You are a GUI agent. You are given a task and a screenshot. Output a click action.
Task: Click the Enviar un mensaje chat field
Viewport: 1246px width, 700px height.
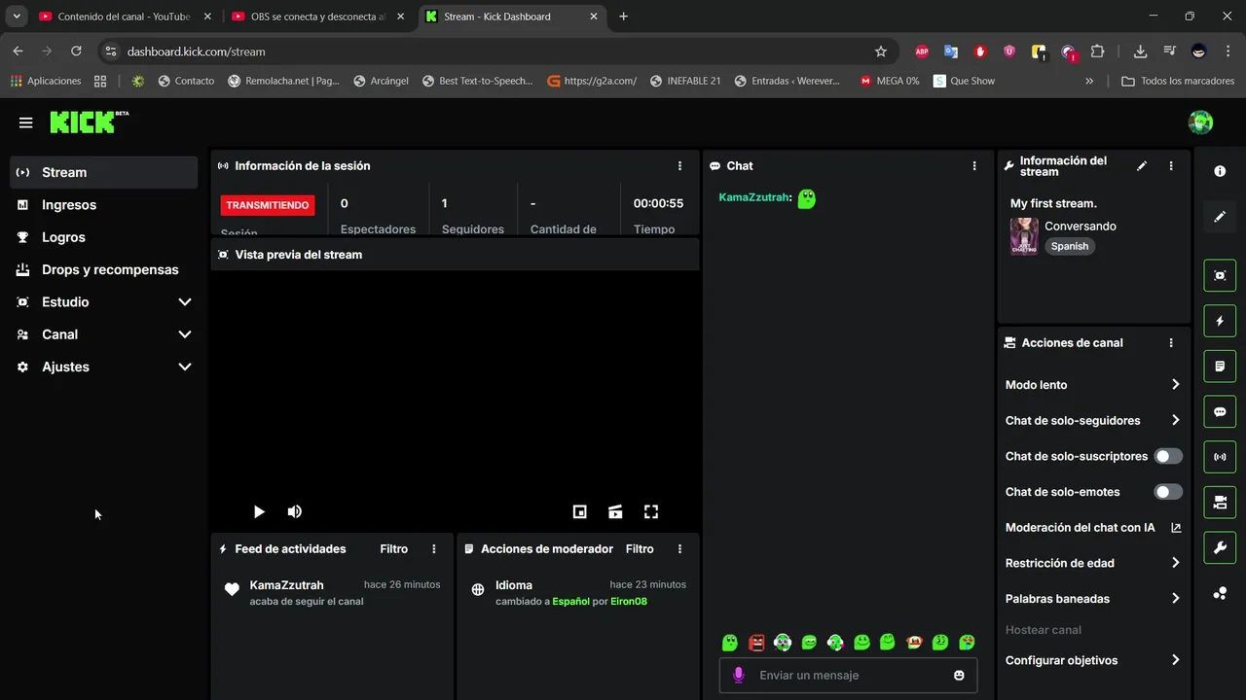[849, 676]
